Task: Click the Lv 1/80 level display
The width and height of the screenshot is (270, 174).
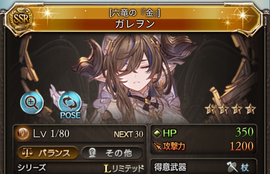Action: click(x=51, y=134)
